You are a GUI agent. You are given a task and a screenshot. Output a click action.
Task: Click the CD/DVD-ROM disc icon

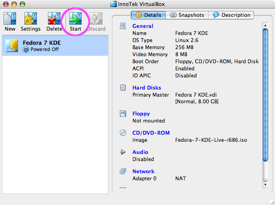click(x=123, y=133)
